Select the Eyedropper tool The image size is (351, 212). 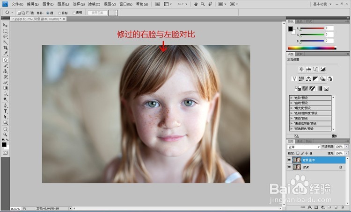(5, 54)
